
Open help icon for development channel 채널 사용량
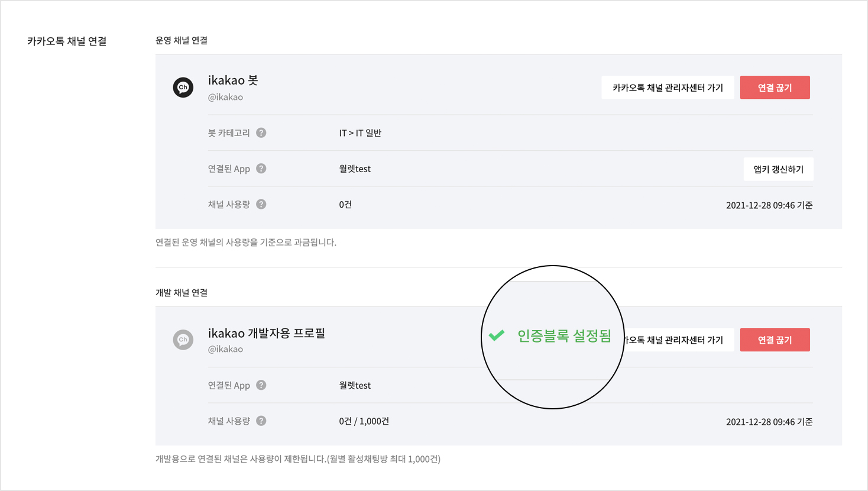coord(261,421)
